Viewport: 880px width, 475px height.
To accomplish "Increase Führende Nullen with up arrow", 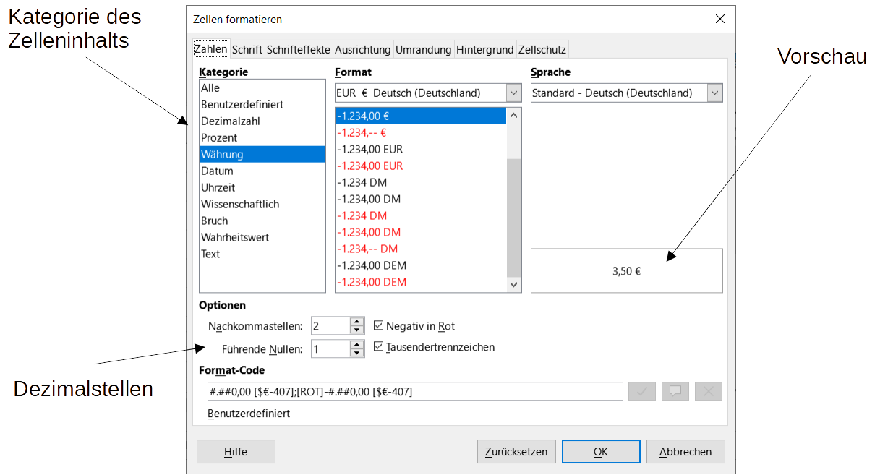I will pyautogui.click(x=356, y=344).
